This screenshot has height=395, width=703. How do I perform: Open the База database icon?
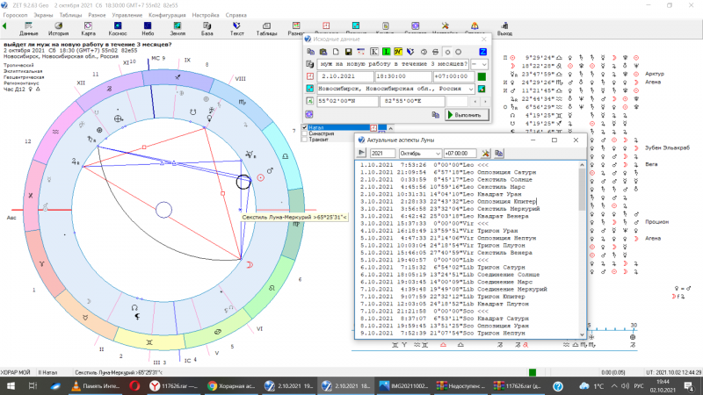(207, 25)
